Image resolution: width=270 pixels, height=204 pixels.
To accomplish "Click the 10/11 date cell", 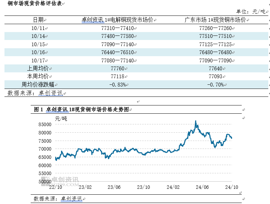I will pos(38,28).
